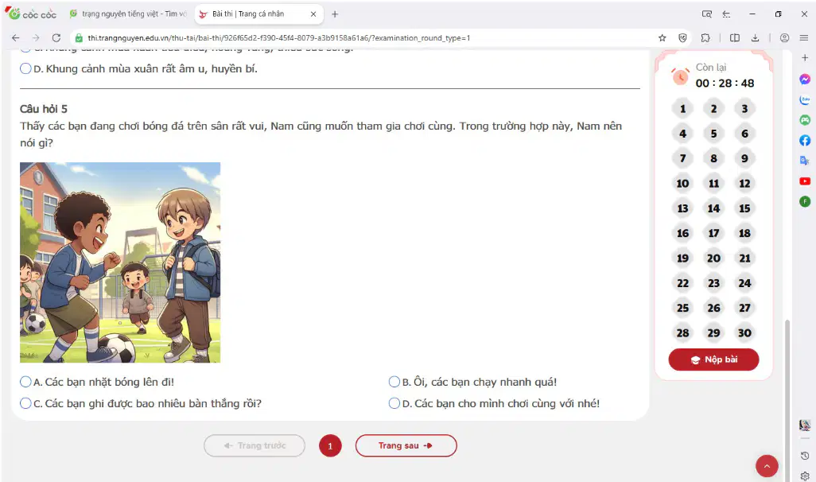Open Messenger in the sidebar
Screen dimensions: 816x482
(x=805, y=79)
